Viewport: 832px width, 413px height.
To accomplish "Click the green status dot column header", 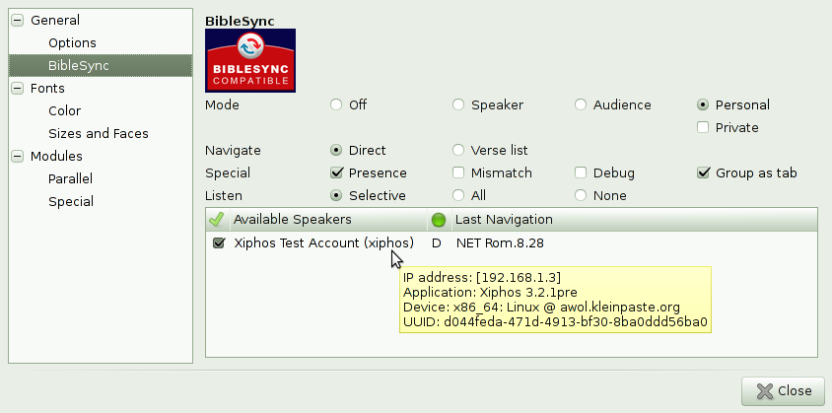I will (439, 219).
